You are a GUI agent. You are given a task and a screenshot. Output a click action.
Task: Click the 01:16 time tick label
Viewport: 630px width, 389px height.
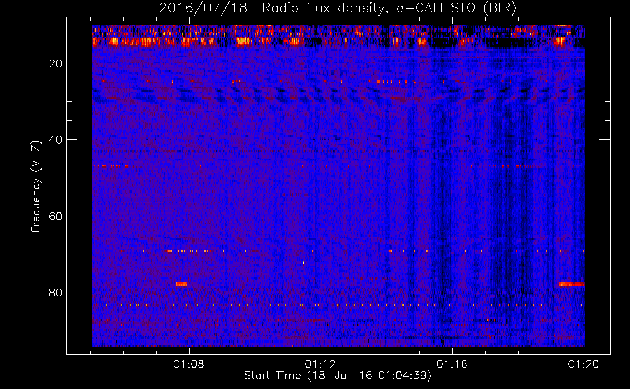(x=452, y=364)
